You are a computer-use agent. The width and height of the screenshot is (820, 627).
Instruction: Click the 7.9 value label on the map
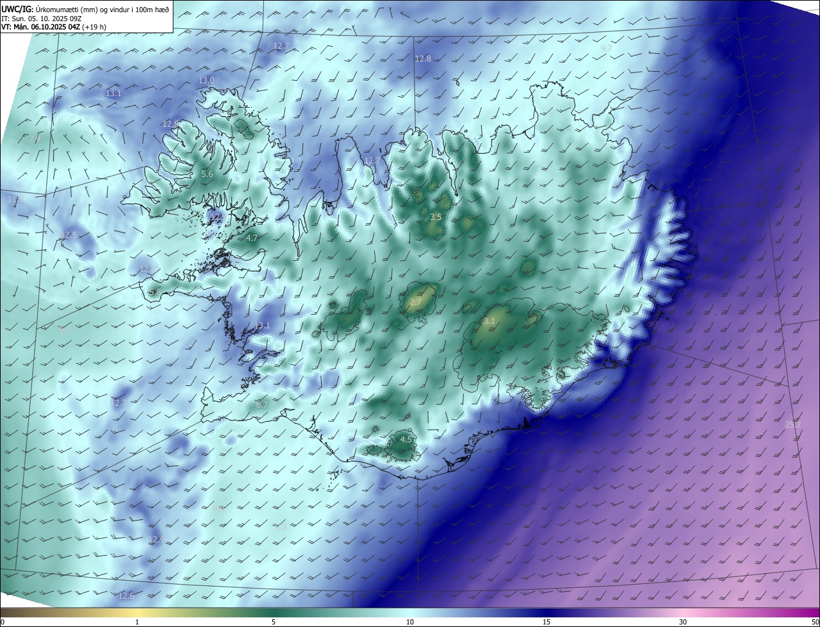(34, 138)
